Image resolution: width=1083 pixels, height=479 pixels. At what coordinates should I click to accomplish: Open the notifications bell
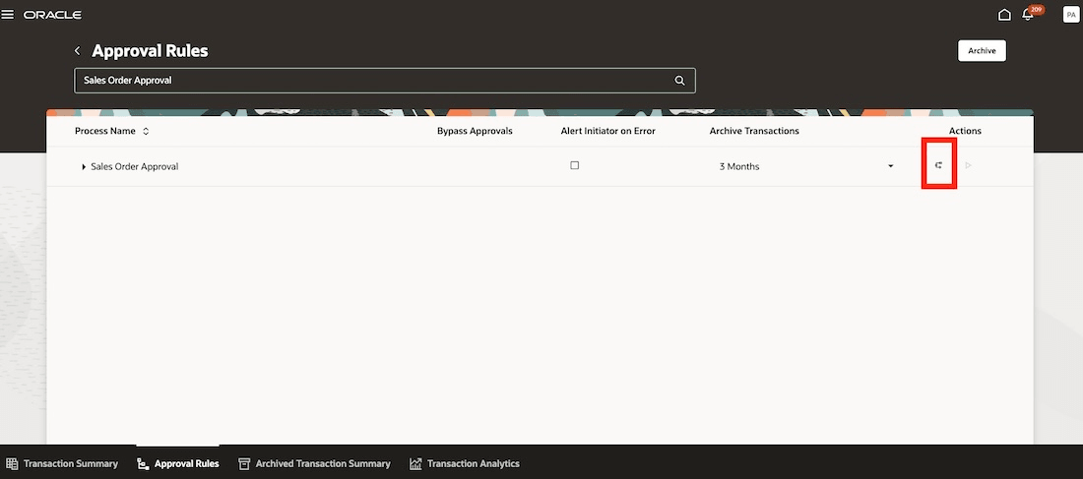[x=1027, y=15]
